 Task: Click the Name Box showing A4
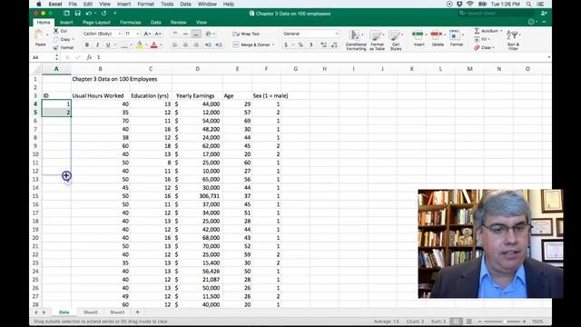(x=45, y=57)
